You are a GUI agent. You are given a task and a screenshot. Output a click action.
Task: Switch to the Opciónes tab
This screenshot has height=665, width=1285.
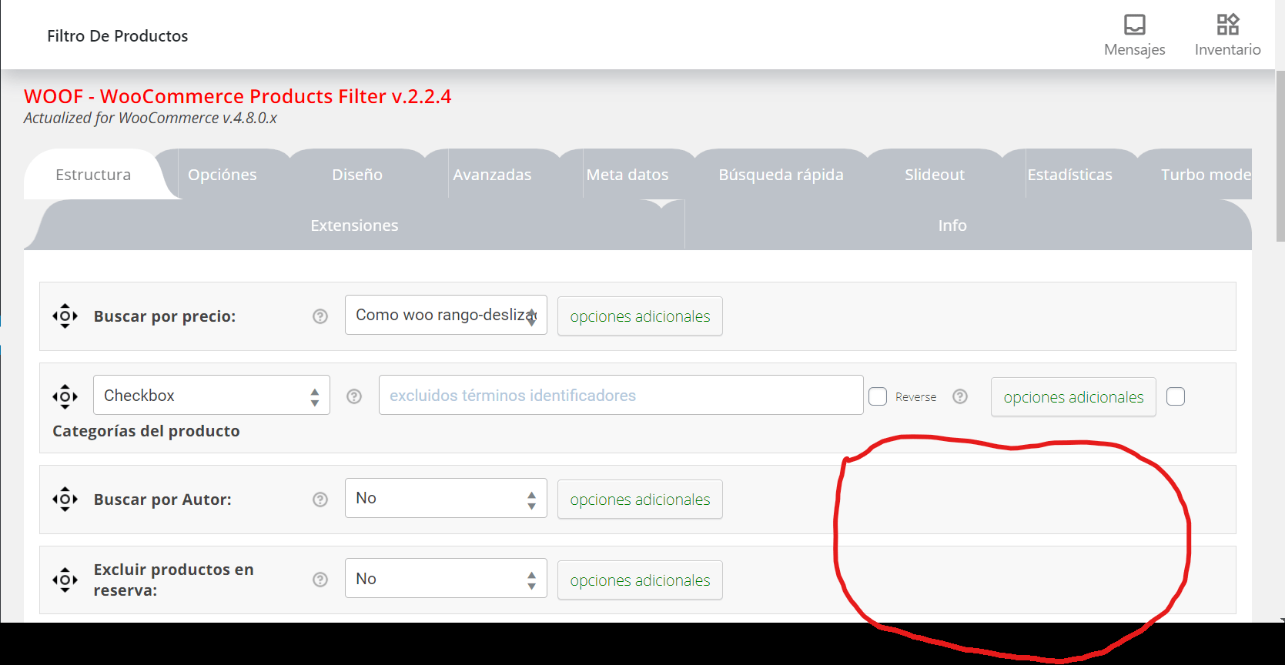(x=223, y=175)
